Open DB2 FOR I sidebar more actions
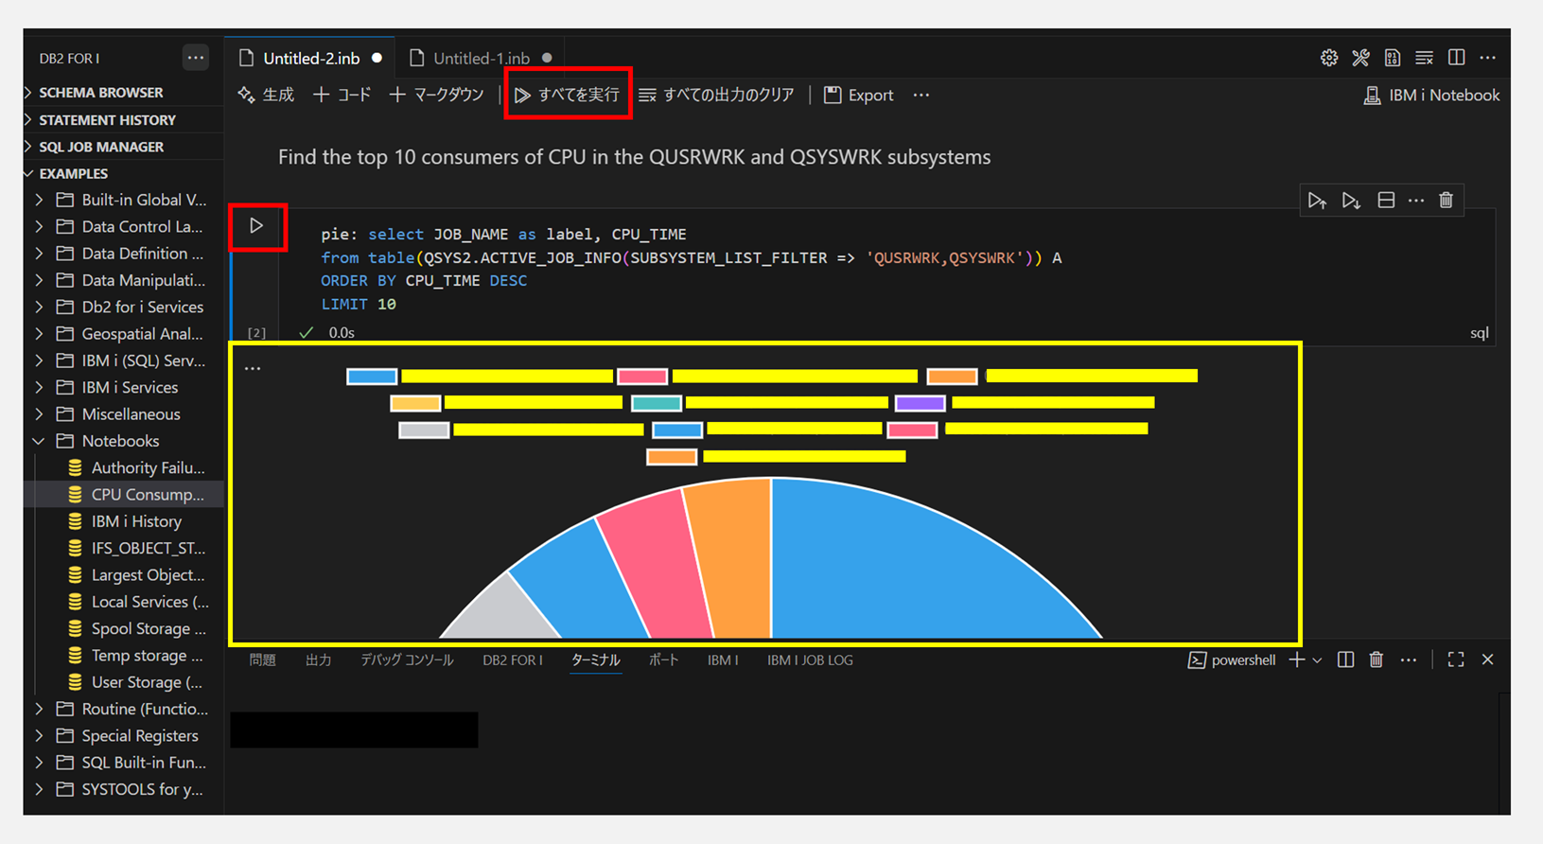This screenshot has height=844, width=1543. pyautogui.click(x=196, y=58)
